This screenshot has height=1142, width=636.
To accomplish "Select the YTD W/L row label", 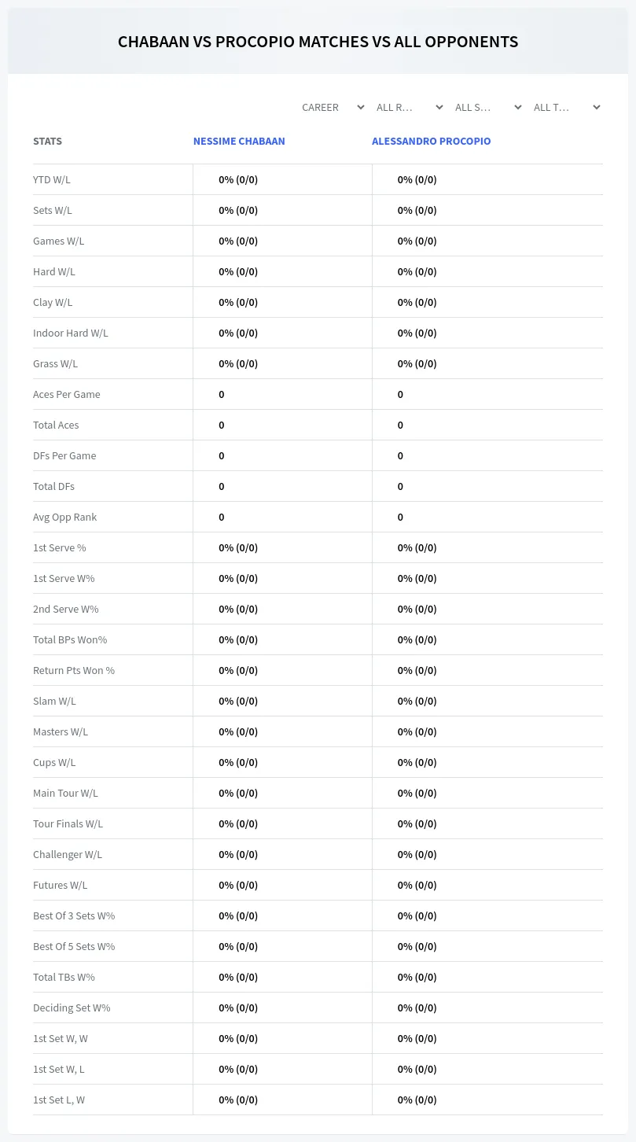I will pyautogui.click(x=52, y=179).
